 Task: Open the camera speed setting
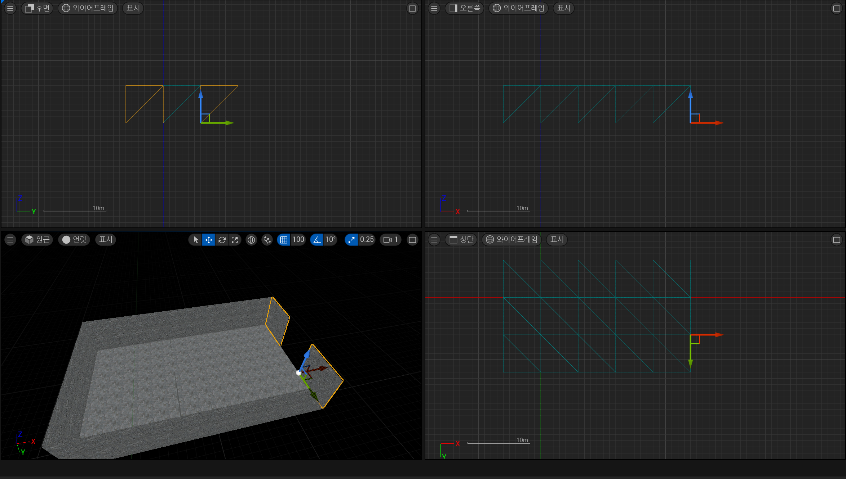point(390,240)
